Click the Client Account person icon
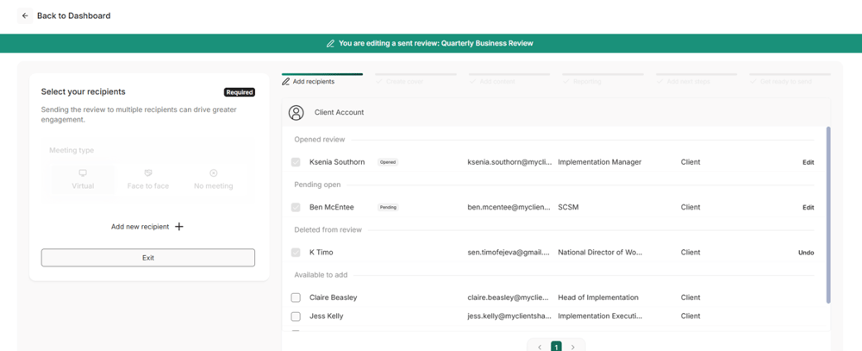Viewport: 862px width, 351px height. [297, 112]
